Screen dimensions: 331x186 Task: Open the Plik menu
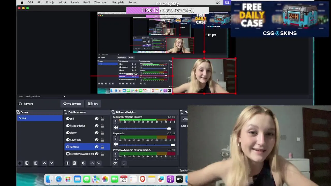coord(40,2)
